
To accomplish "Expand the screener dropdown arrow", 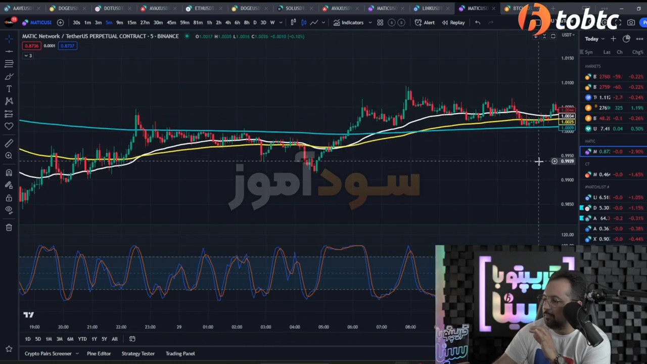I will point(77,354).
